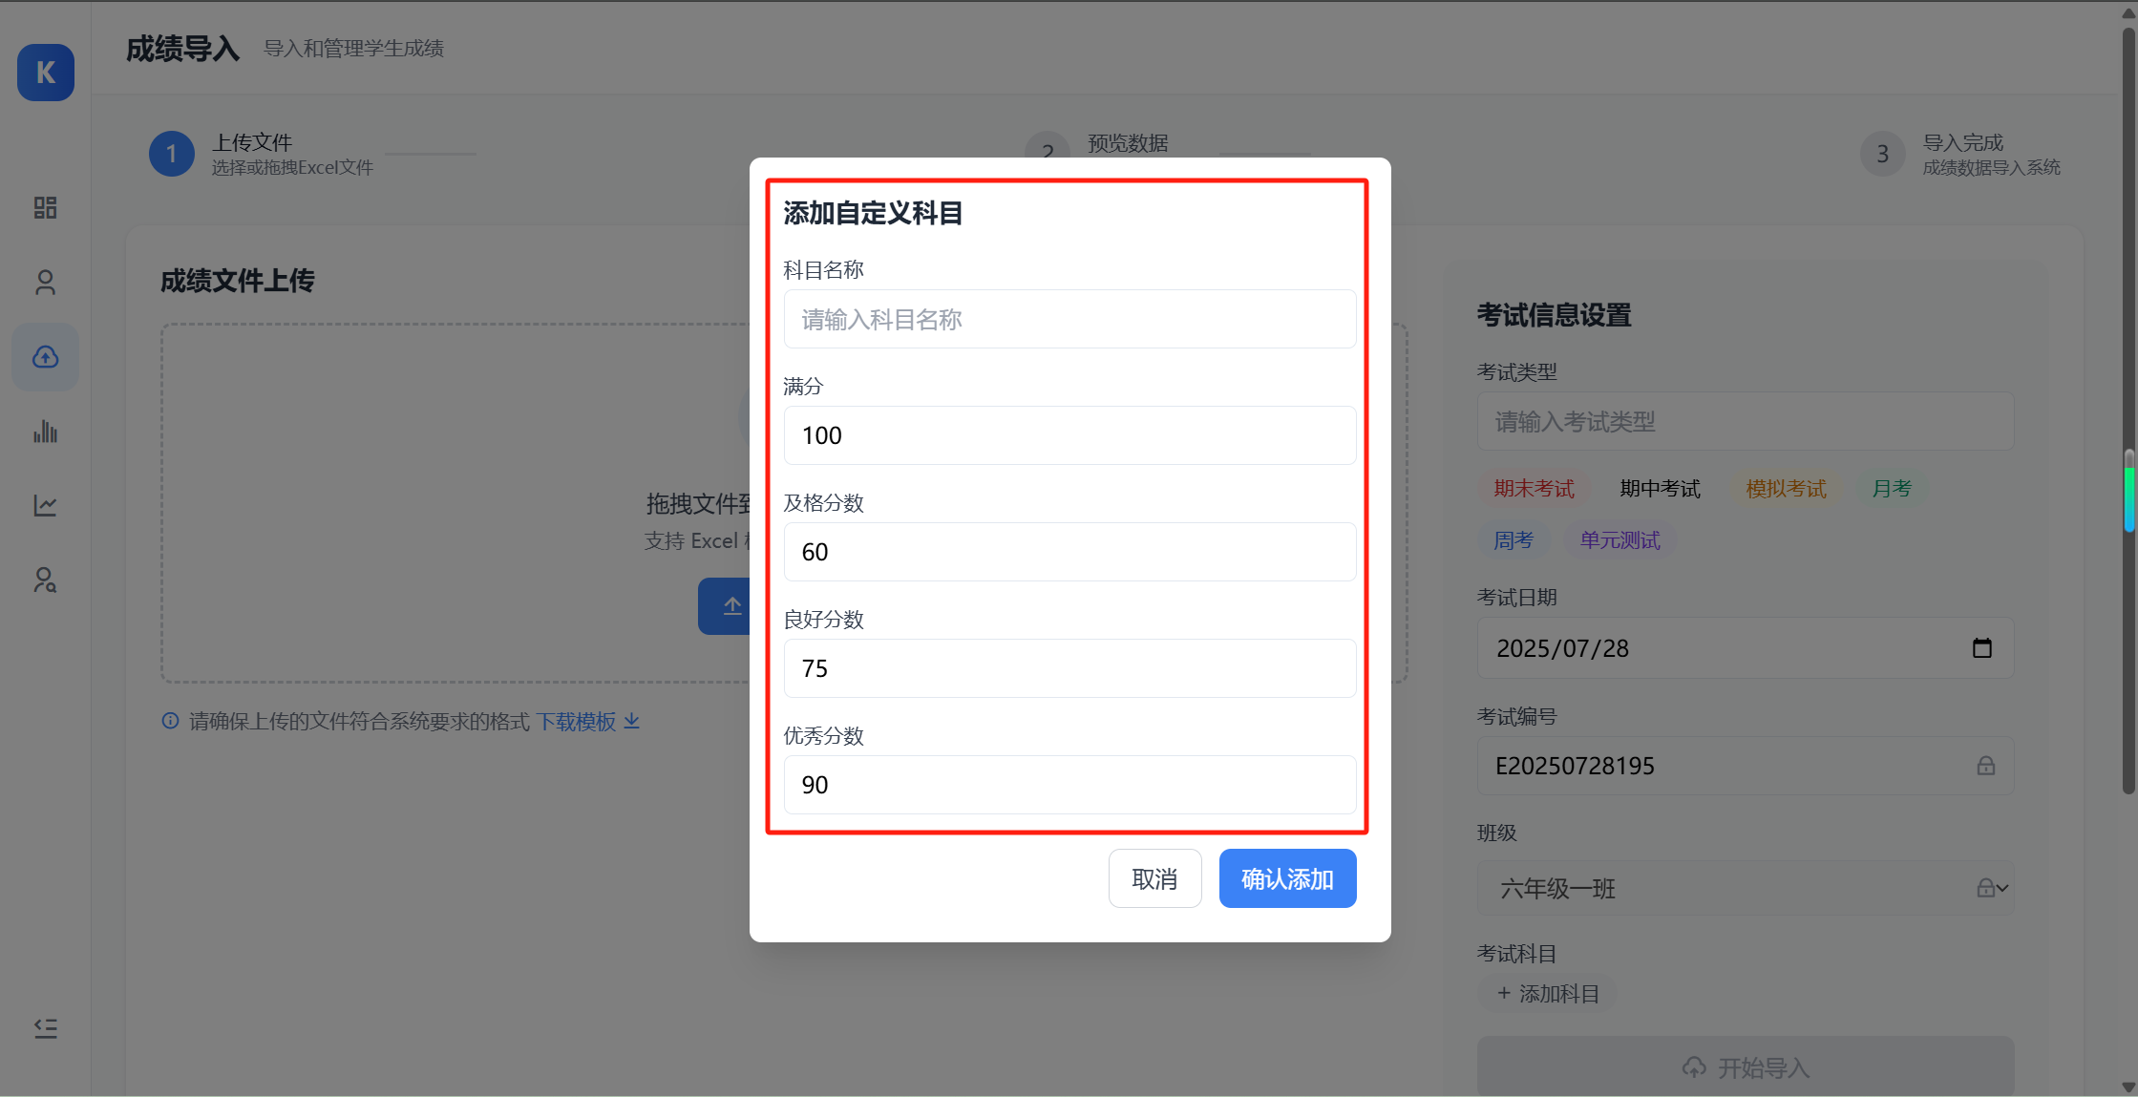
Task: Open the 添加科目 subject adder
Action: coord(1547,993)
